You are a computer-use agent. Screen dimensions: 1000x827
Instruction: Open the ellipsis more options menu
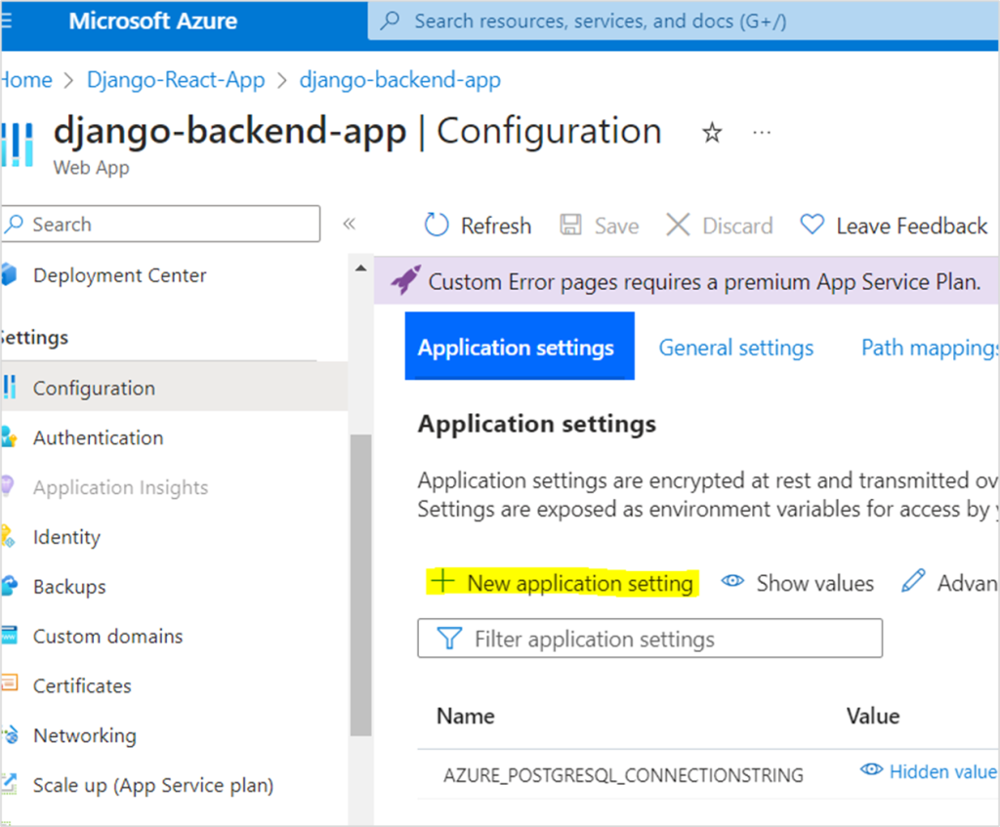tap(762, 133)
